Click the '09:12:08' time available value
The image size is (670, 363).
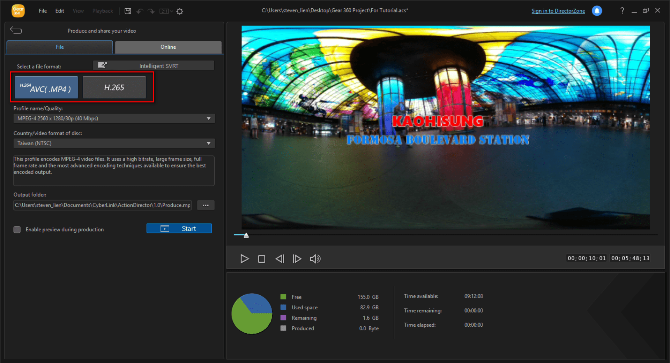pos(474,296)
